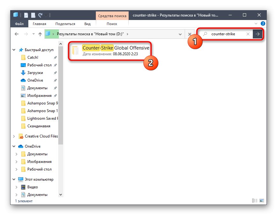The width and height of the screenshot is (277, 215).
Task: Click the sidebar scroll up arrow
Action: 60,44
